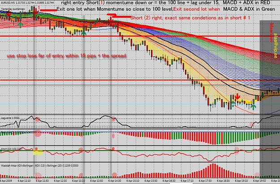Click the large green up arrow before 19:50
Viewport: 280px width, 184px height.
point(253,107)
